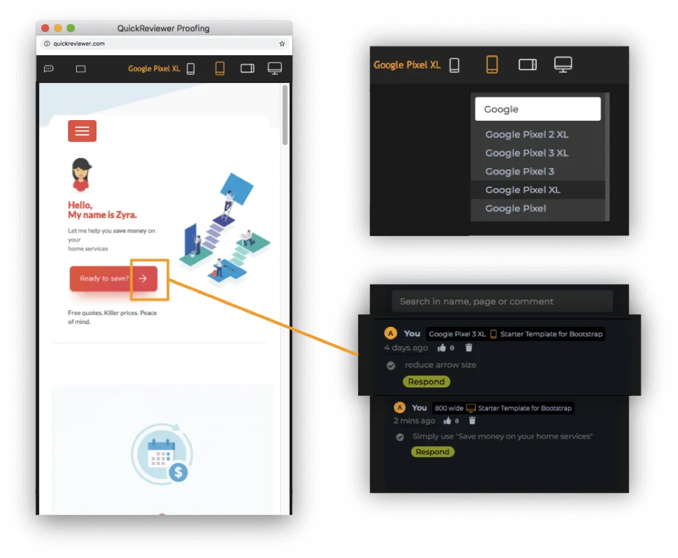Image resolution: width=678 pixels, height=558 pixels.
Task: Bookmark page with star icon in address bar
Action: pos(282,44)
